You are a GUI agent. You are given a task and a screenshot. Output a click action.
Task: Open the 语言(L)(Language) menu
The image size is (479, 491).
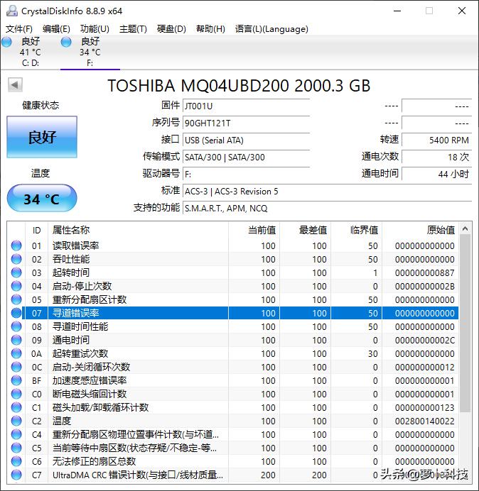(x=271, y=29)
